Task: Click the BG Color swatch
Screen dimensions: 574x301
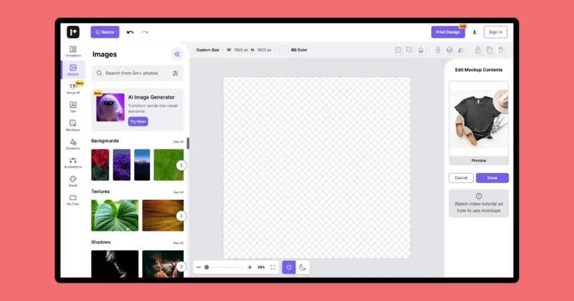Action: tap(284, 50)
